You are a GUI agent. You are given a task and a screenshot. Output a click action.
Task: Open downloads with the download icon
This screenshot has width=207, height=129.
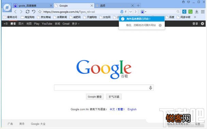pos(196,12)
